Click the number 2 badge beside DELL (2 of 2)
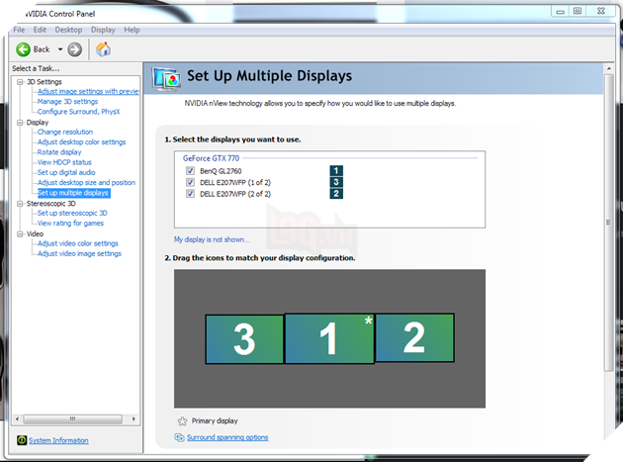623x462 pixels. click(x=336, y=194)
